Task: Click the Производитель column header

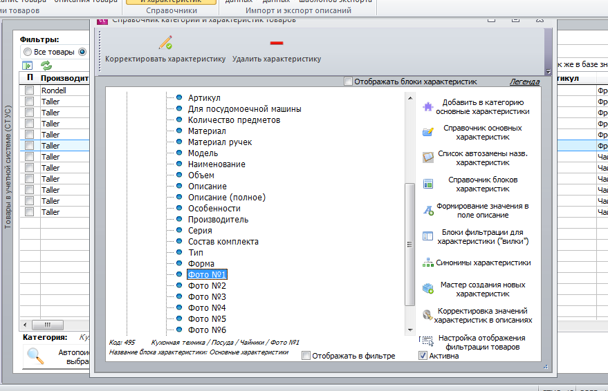Action: [x=64, y=78]
